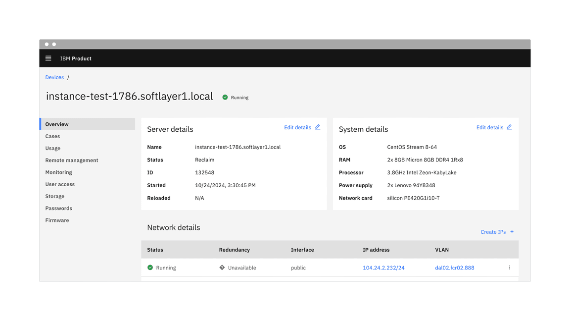Select Overview in the side navigation
Viewport: 570px width, 321px height.
[57, 124]
